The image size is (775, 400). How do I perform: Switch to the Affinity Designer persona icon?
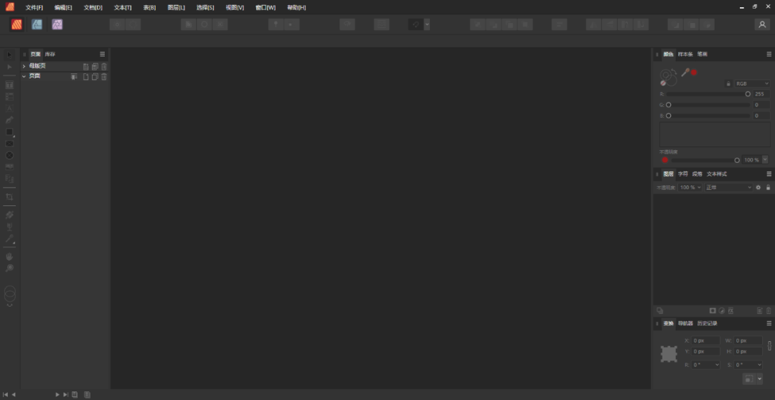(x=37, y=24)
